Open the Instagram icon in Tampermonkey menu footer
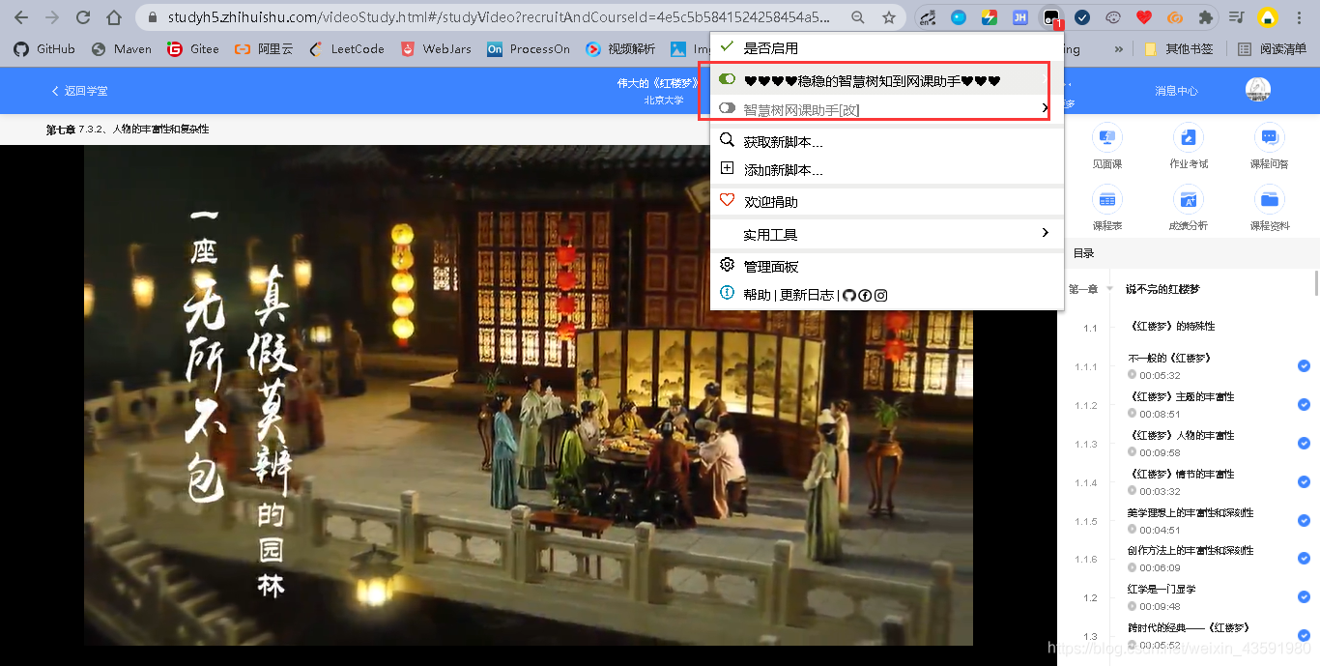This screenshot has height=666, width=1320. tap(880, 295)
